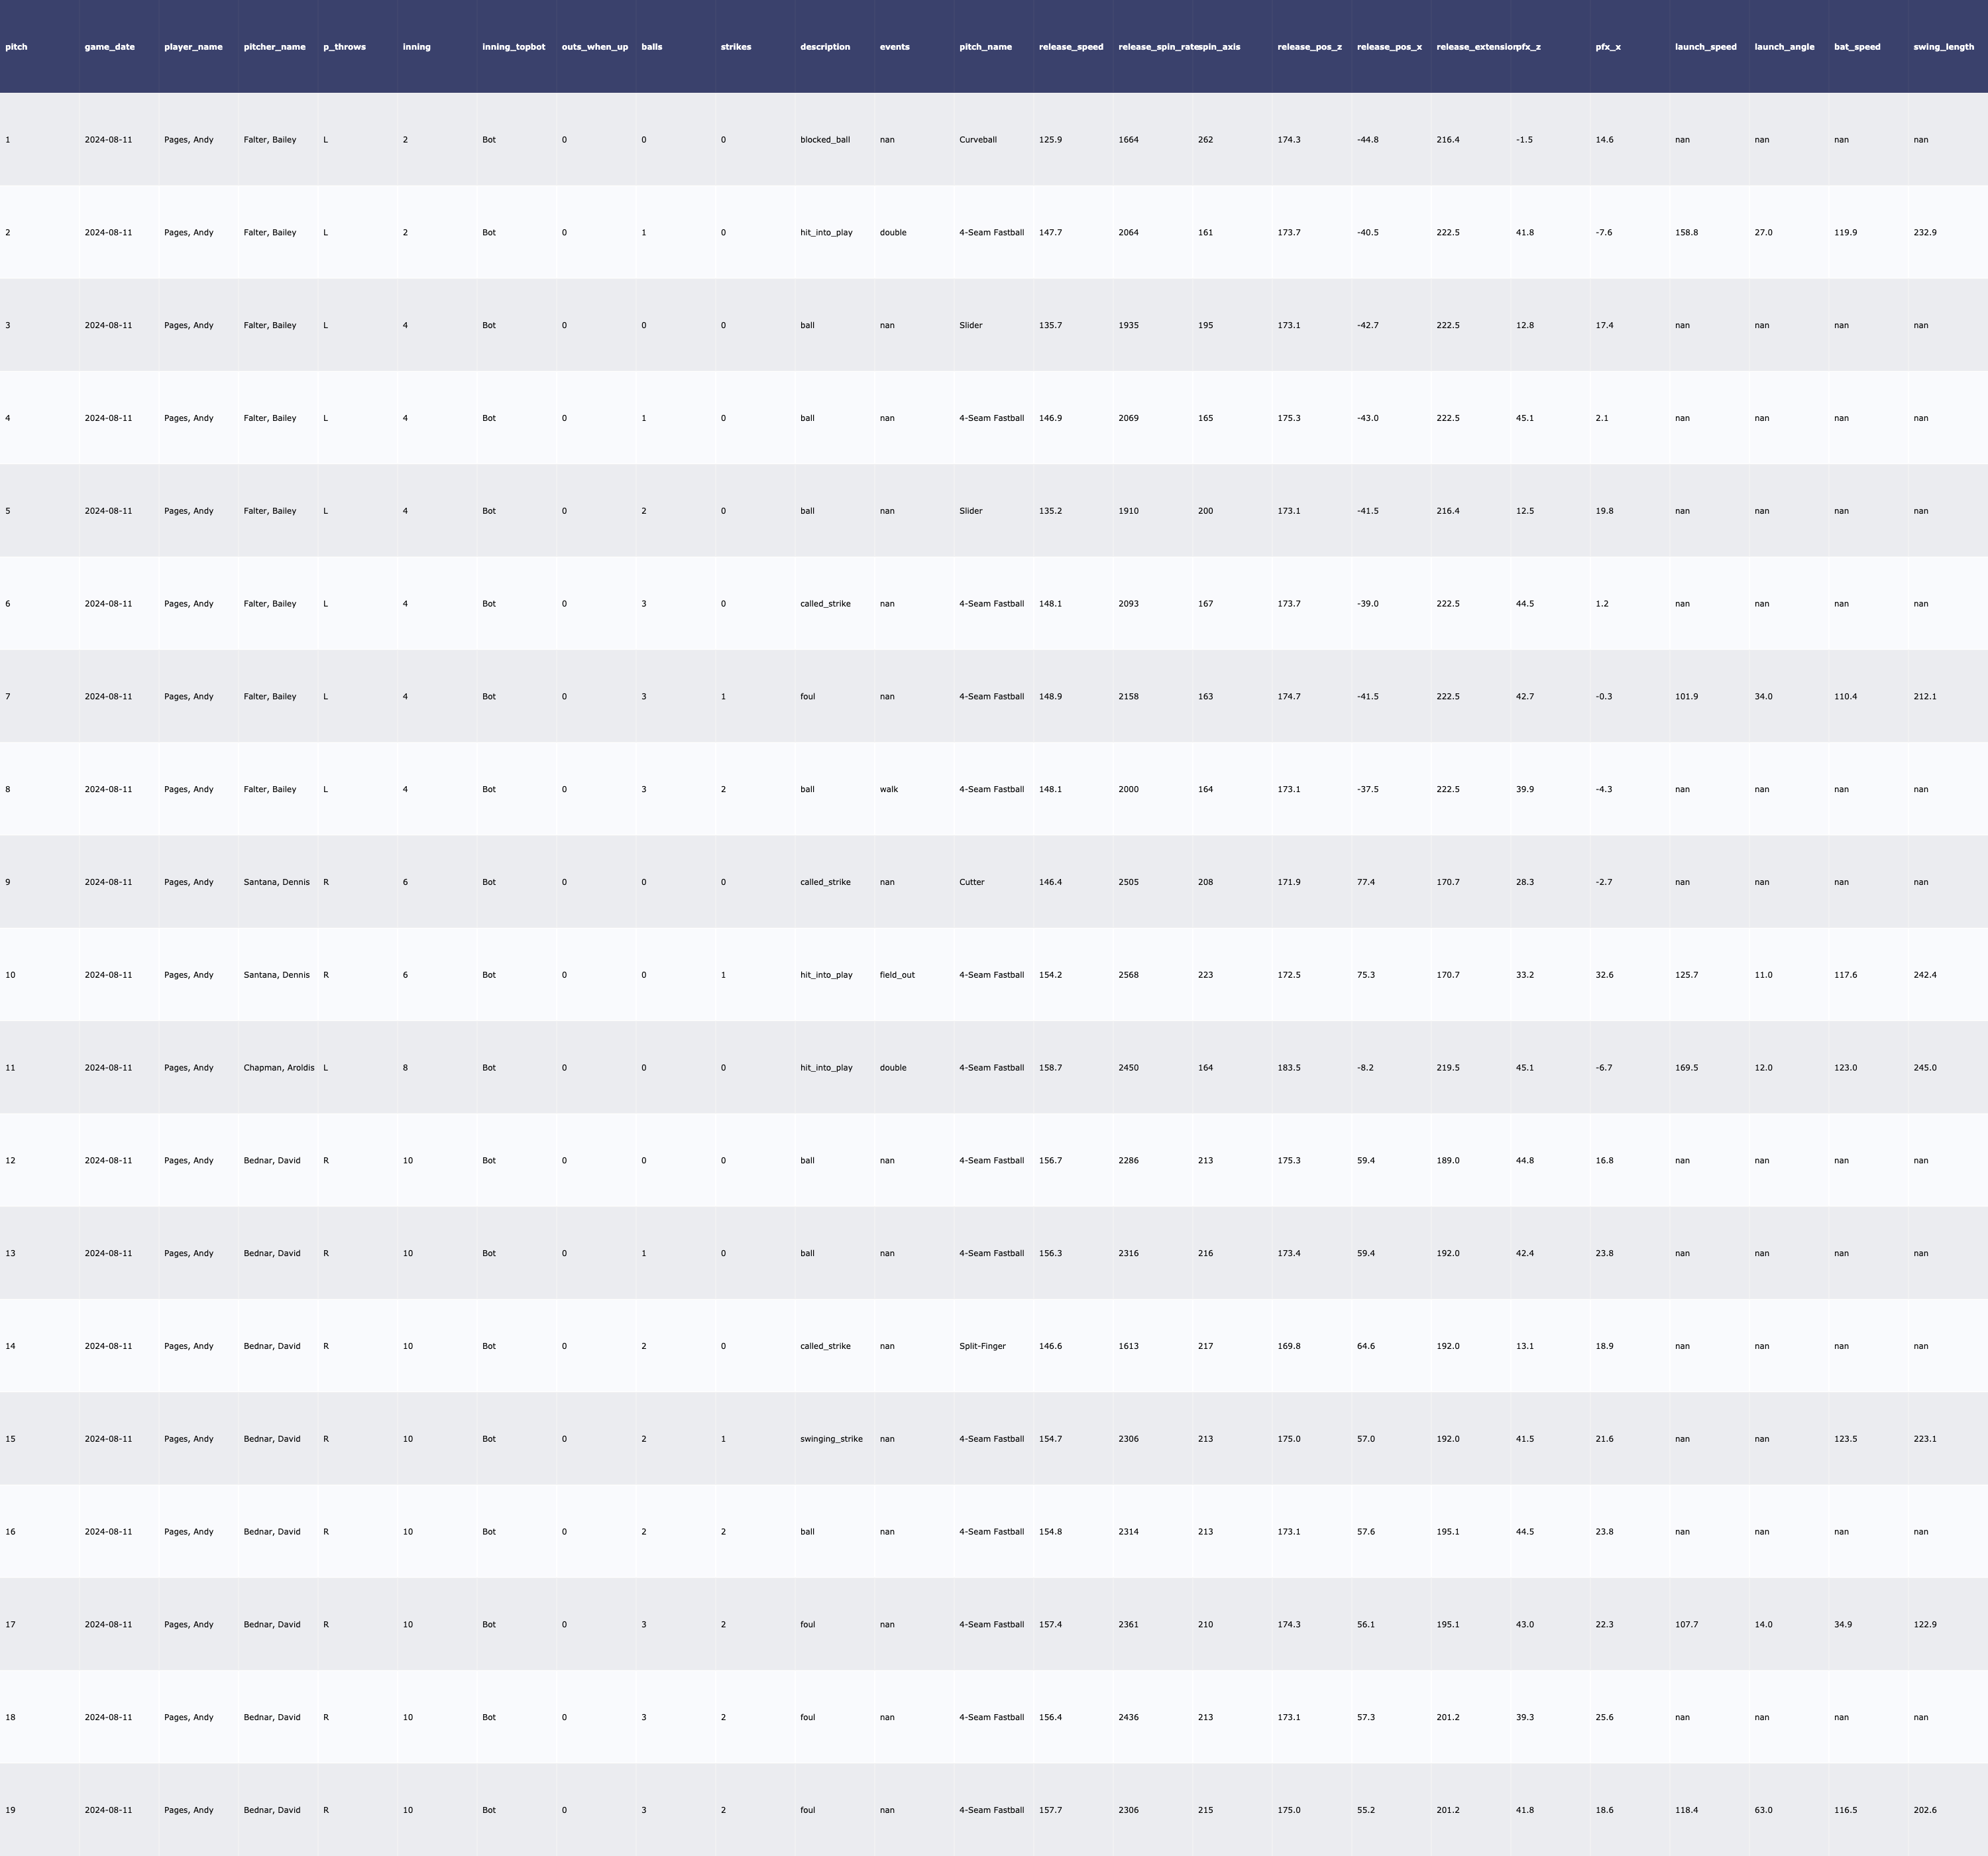This screenshot has width=1988, height=1856.
Task: Select the Chapman, Aroldis pitcher cell
Action: [x=278, y=1068]
